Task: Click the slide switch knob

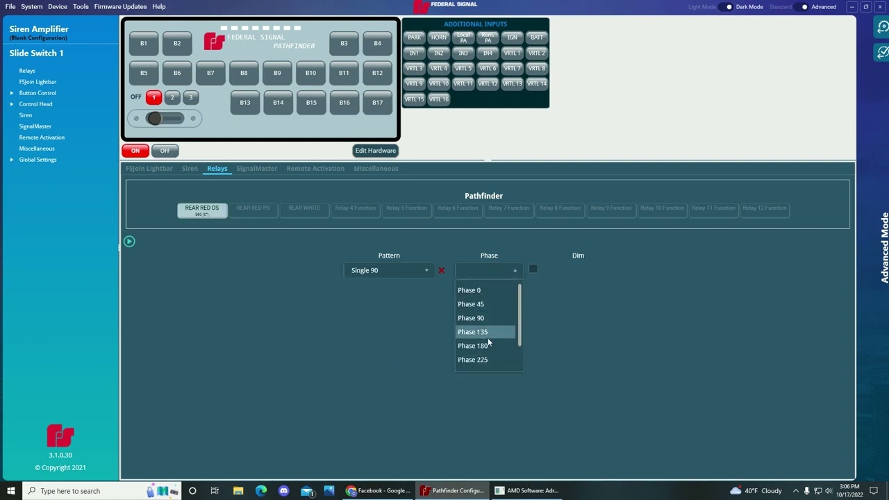Action: [155, 119]
